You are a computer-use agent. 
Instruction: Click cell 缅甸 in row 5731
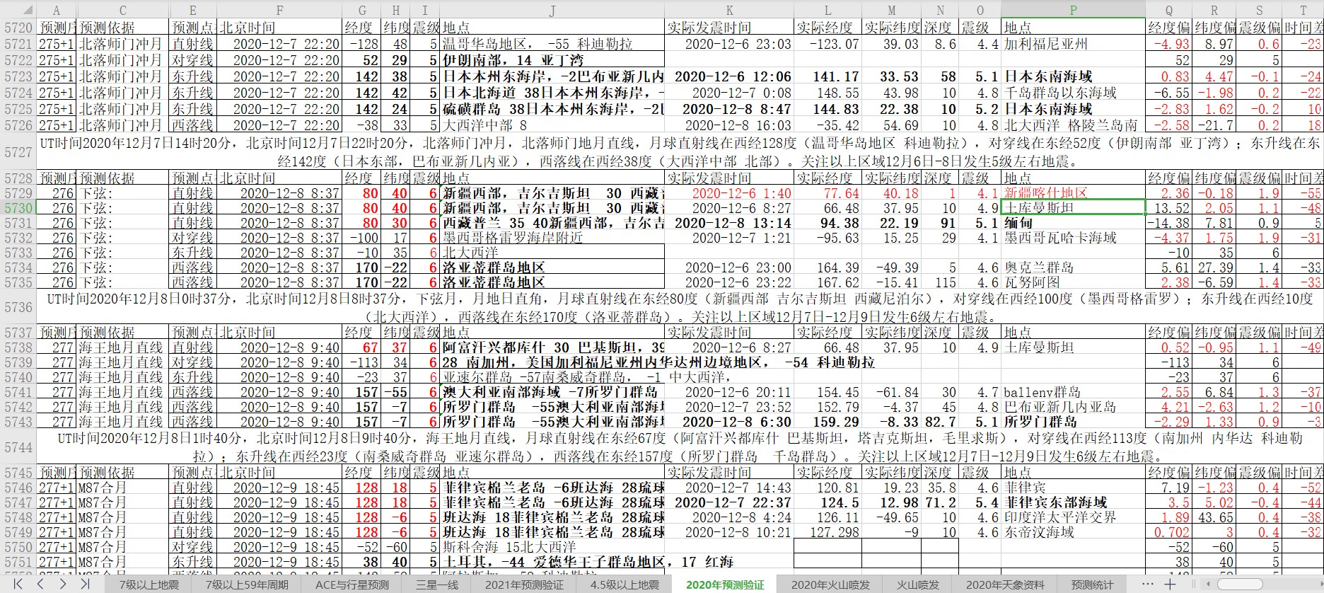[1073, 223]
